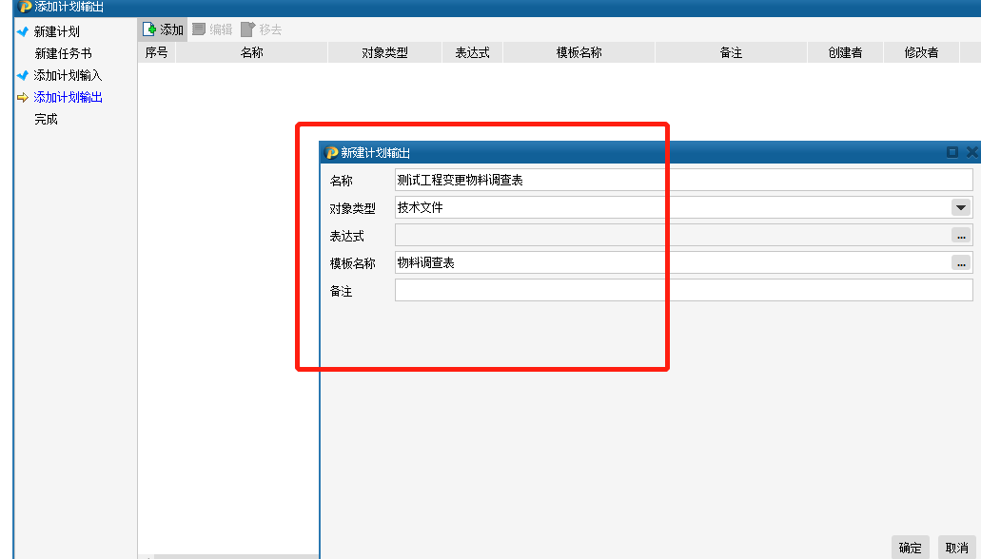This screenshot has height=559, width=981.
Task: Click the 修改者 column header
Action: 921,52
